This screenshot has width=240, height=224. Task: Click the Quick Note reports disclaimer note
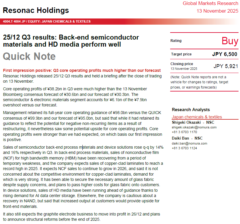(x=199, y=82)
